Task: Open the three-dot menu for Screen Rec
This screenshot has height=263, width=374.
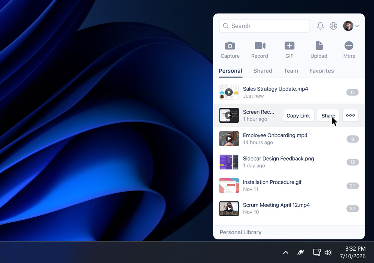Action: point(350,116)
